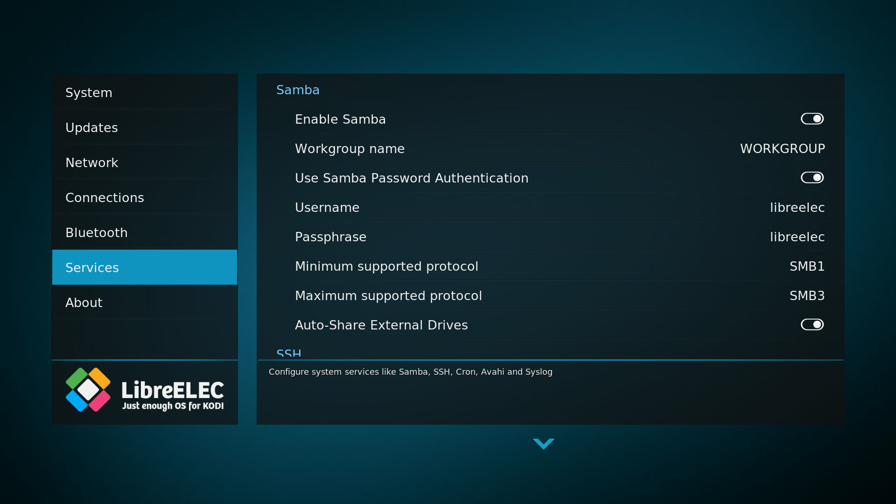
Task: Edit the Samba Passphrase setting
Action: [797, 237]
